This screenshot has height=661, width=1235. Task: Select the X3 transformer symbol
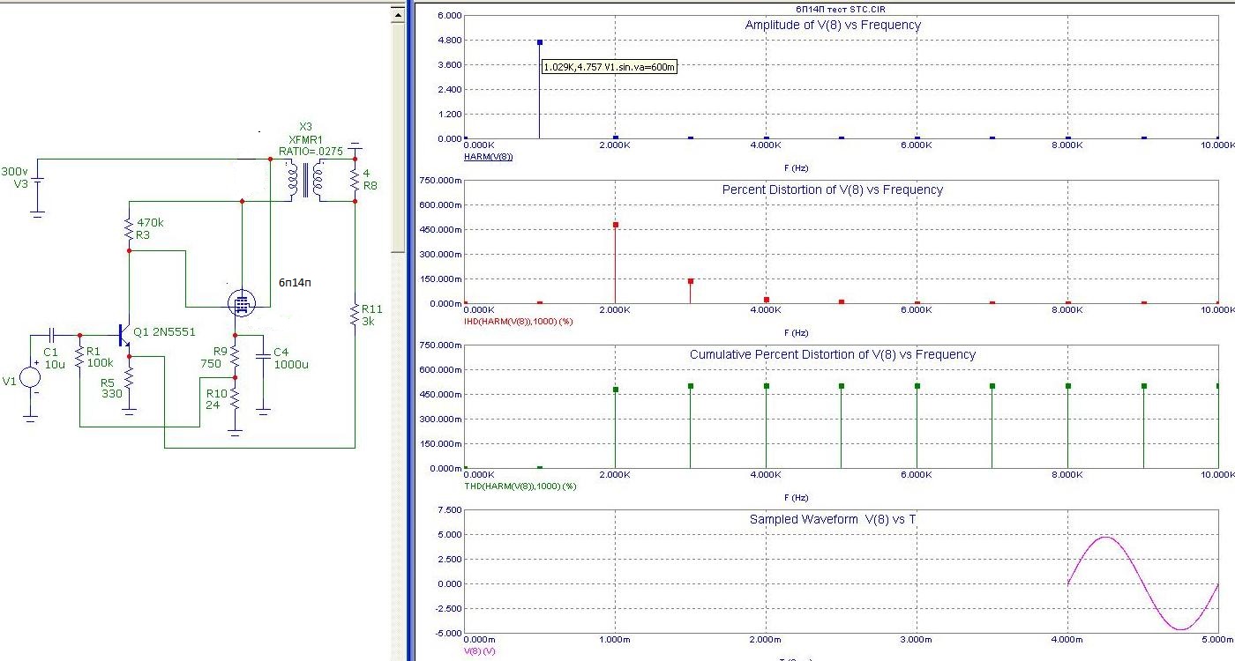click(x=305, y=181)
